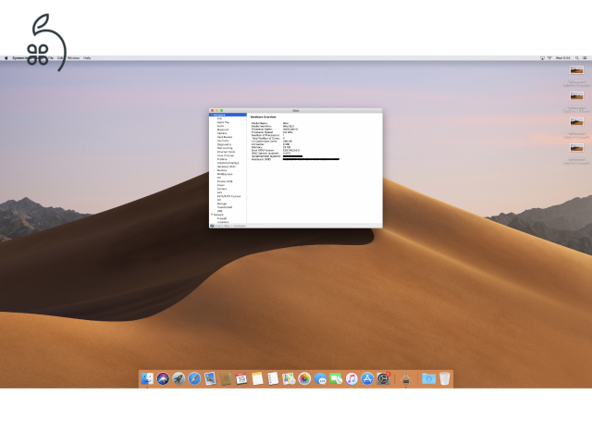Screen dimensions: 592x444
Task: Select ATA in the sidebar
Action: (219, 118)
